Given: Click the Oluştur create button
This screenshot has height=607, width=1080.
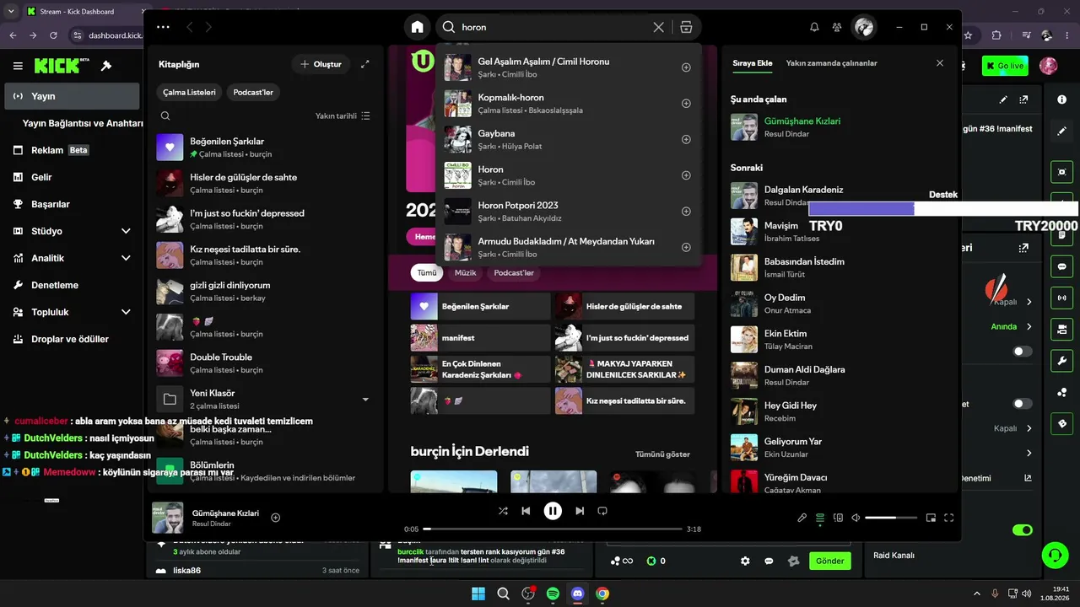Looking at the screenshot, I should tap(321, 64).
